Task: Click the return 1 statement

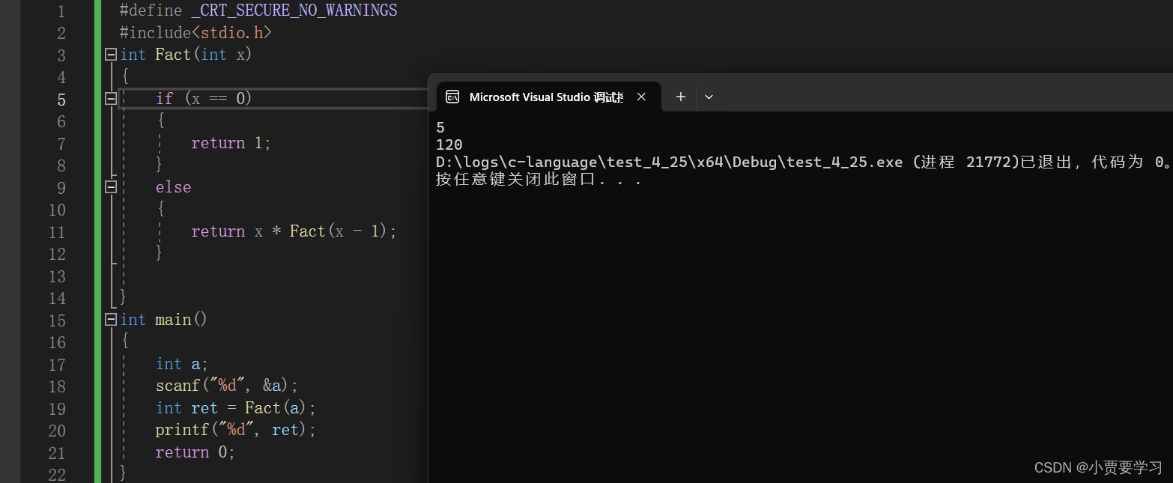Action: coord(231,143)
